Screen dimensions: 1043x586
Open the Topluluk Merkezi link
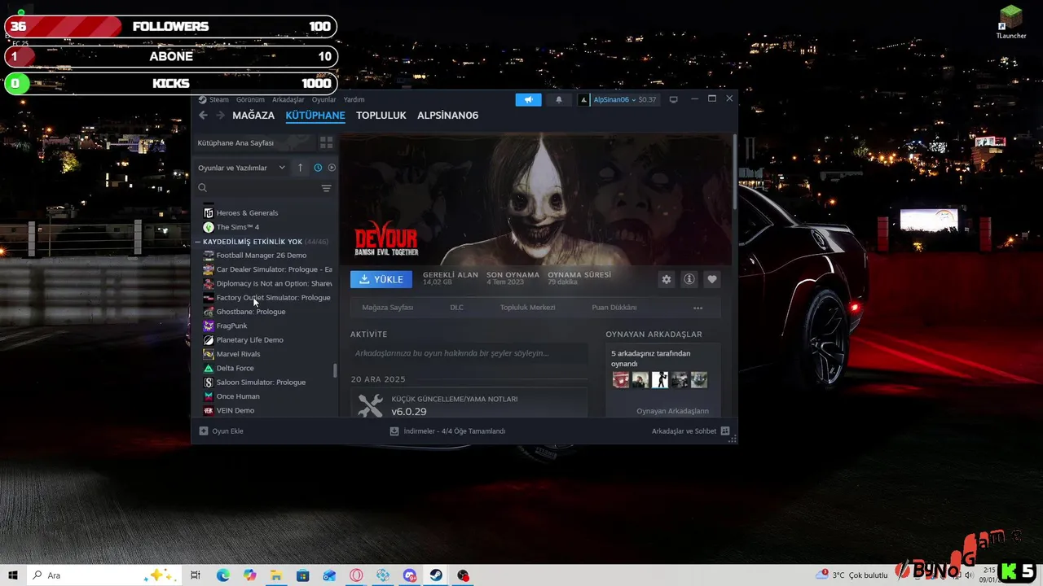527,308
